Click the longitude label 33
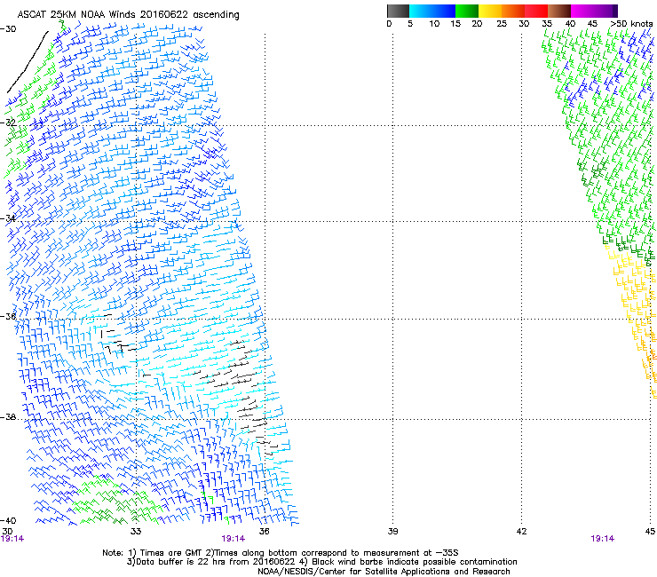The height and width of the screenshot is (577, 657). [x=136, y=532]
